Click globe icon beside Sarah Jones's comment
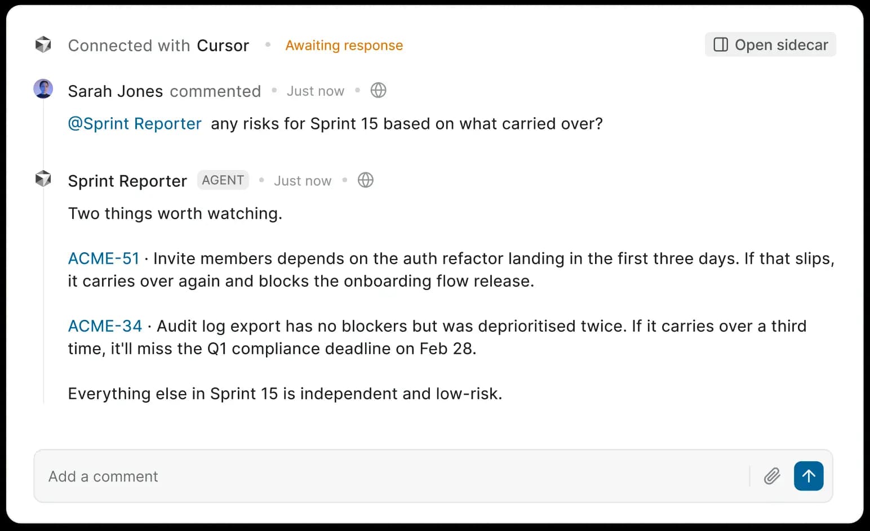Image resolution: width=870 pixels, height=531 pixels. click(379, 90)
